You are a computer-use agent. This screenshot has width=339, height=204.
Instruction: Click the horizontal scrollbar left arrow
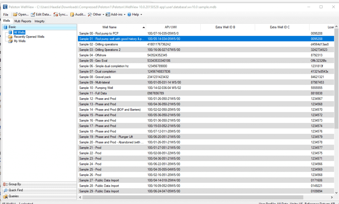80,197
